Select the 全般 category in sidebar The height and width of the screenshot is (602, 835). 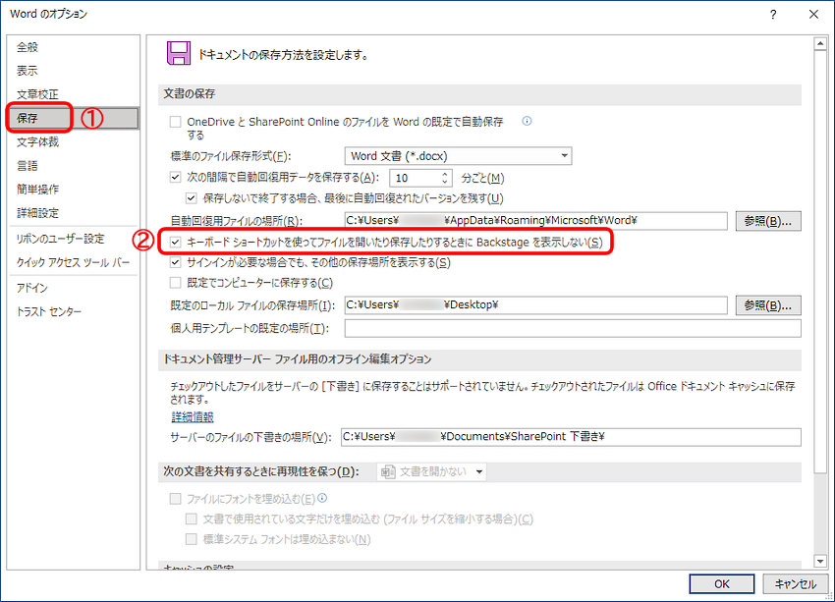(28, 47)
